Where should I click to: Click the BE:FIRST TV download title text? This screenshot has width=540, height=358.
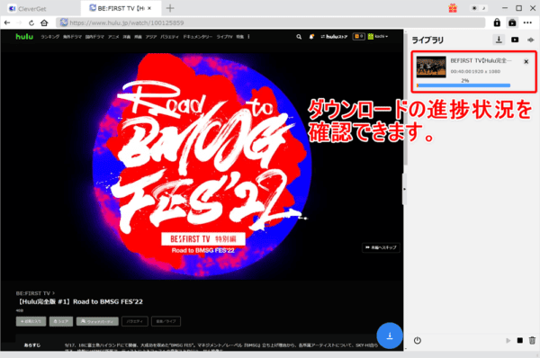pos(481,61)
